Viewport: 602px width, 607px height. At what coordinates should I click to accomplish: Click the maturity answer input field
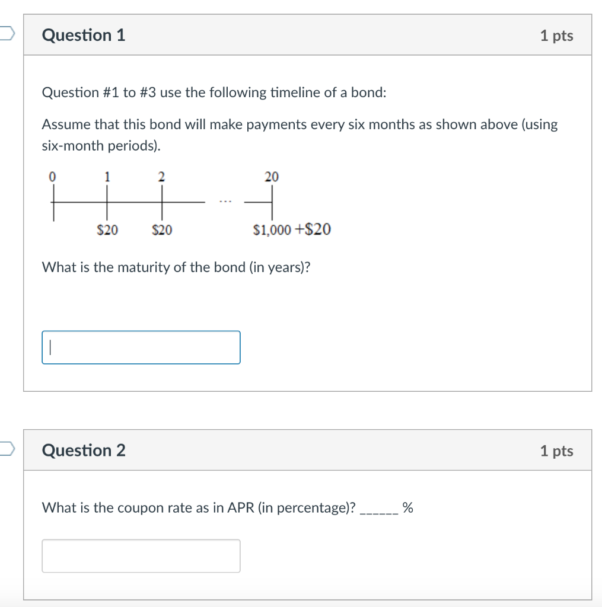(x=141, y=347)
